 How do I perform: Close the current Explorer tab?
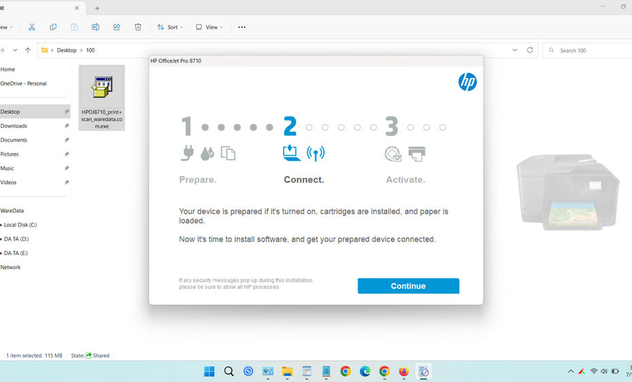click(77, 8)
